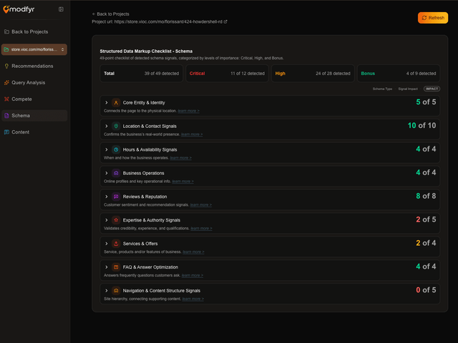458x343 pixels.
Task: Select the High summary card
Action: click(x=313, y=74)
